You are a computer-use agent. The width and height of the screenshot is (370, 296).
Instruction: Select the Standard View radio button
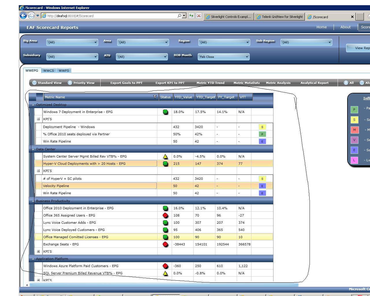pos(34,83)
